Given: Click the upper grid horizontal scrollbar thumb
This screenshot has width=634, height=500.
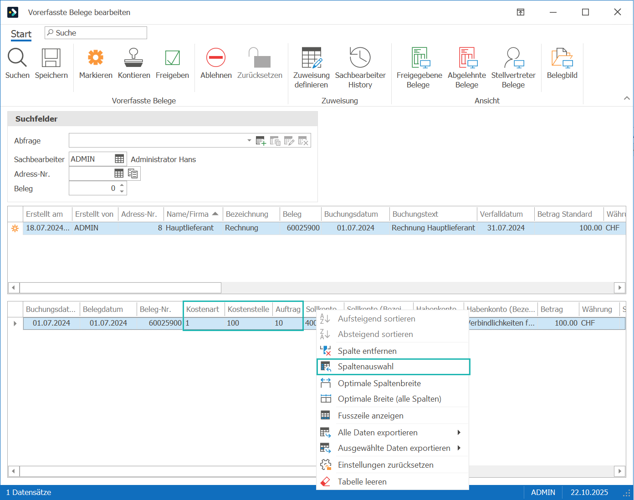Looking at the screenshot, I should click(x=120, y=288).
